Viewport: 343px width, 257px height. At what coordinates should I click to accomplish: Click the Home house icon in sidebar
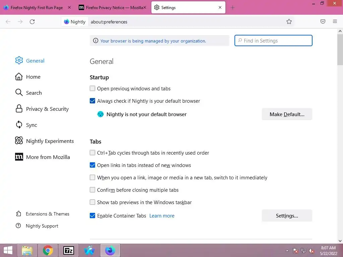(x=19, y=77)
